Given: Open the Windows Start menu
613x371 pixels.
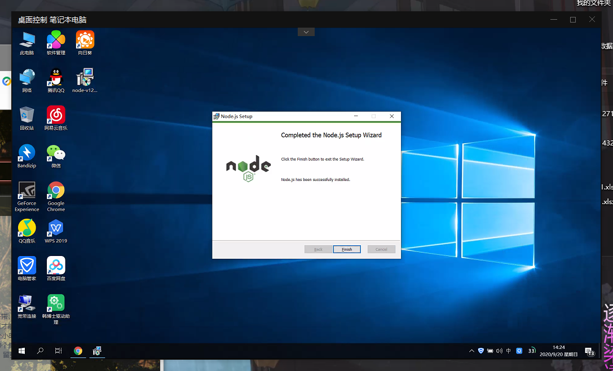Looking at the screenshot, I should [x=21, y=351].
